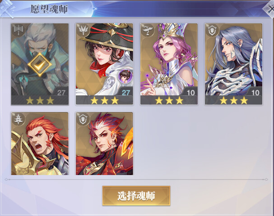Click the shield class icon on red-haired card
This screenshot has width=274, height=216.
[x=83, y=119]
